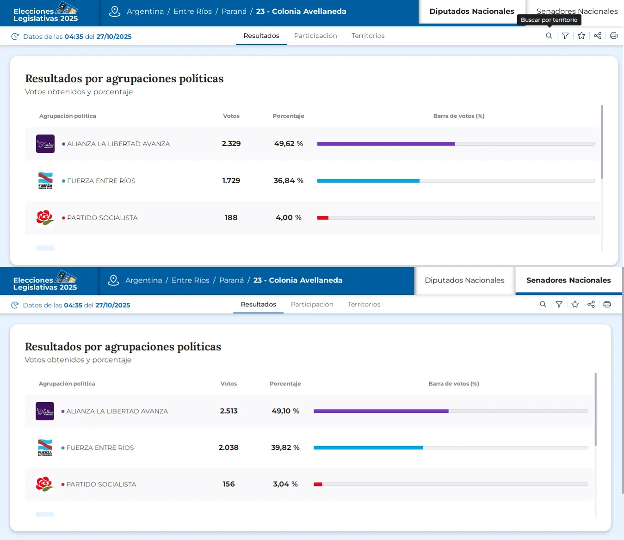Open the Territorios tab in the Senadores view
Screen dimensions: 624x540
coord(364,304)
